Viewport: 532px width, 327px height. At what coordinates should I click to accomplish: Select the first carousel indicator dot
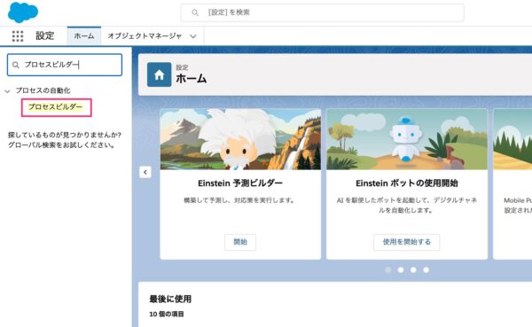point(388,270)
